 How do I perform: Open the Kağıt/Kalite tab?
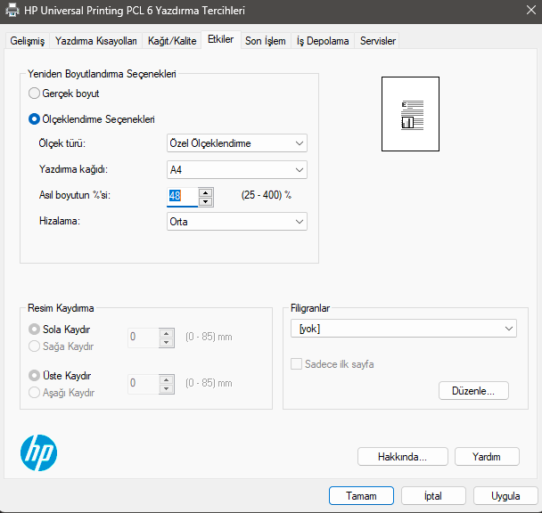171,41
